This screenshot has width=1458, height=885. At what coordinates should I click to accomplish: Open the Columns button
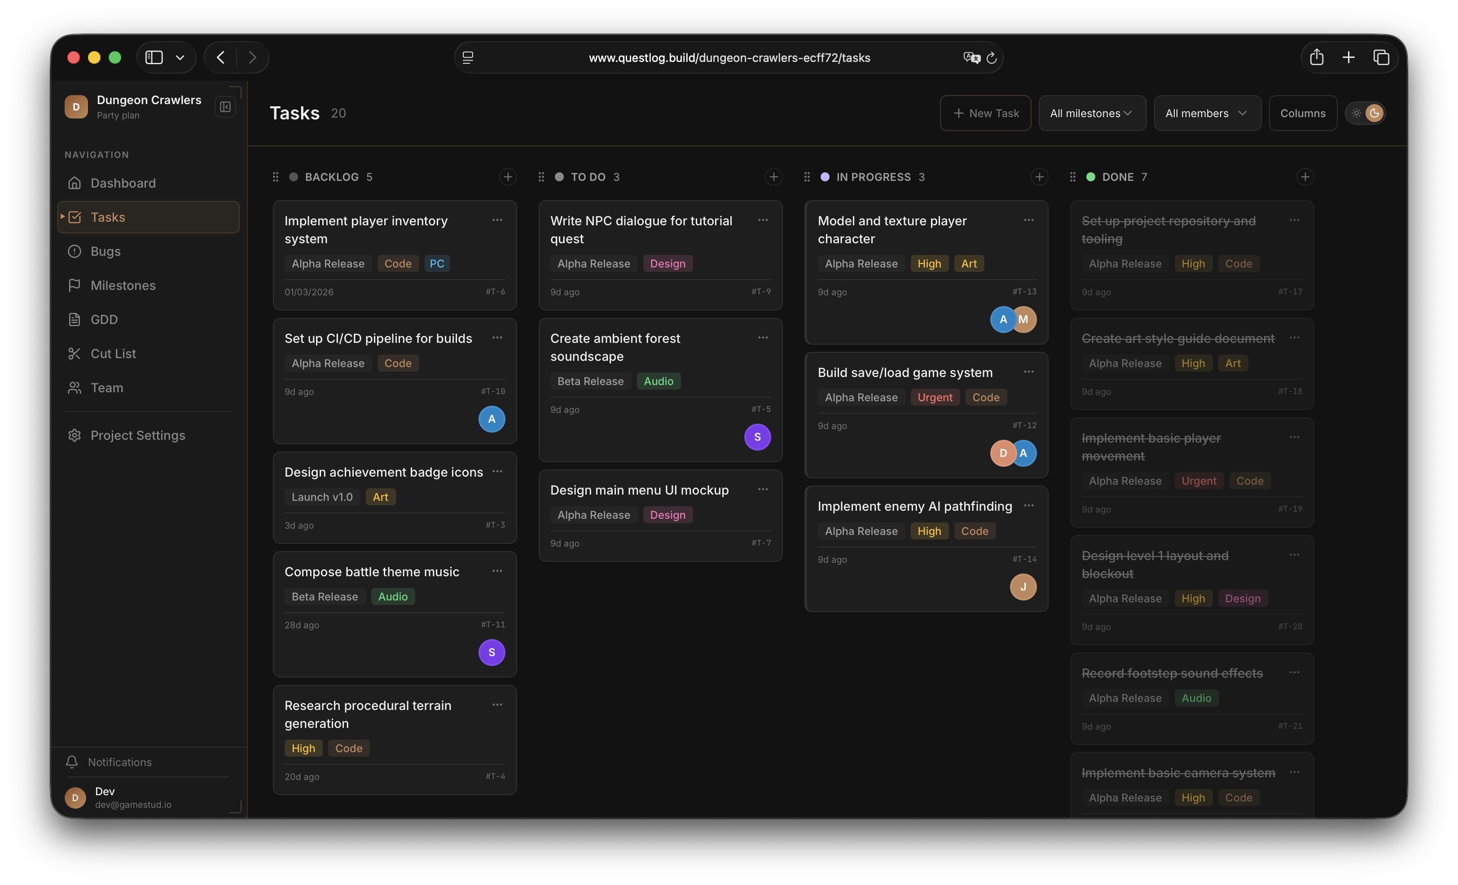[1302, 113]
